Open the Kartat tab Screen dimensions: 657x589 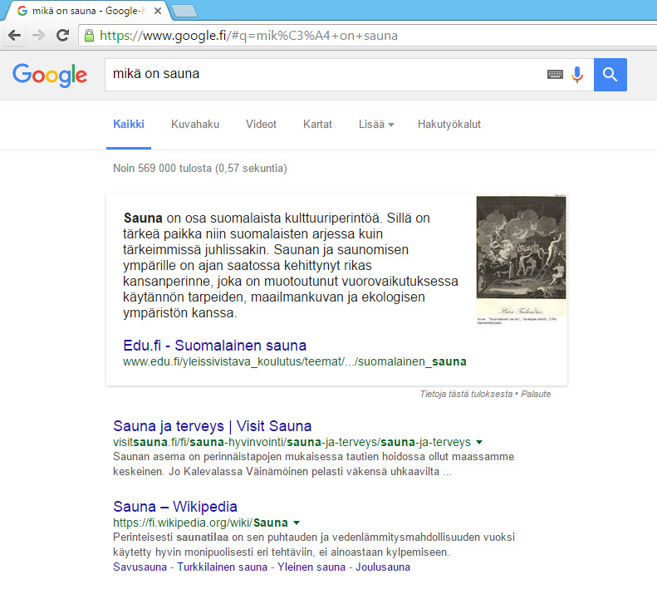coord(317,124)
